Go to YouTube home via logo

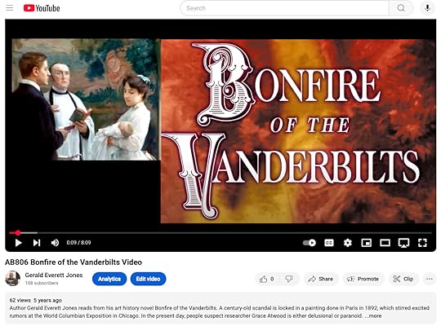42,8
